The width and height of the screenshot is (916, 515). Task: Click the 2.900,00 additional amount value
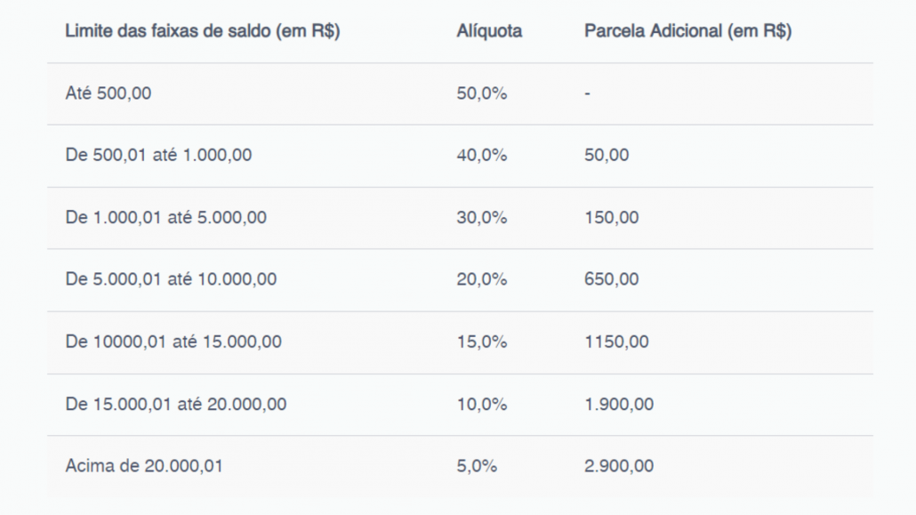pos(619,466)
